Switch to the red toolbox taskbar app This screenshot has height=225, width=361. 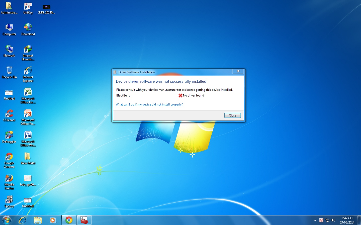coord(84,220)
